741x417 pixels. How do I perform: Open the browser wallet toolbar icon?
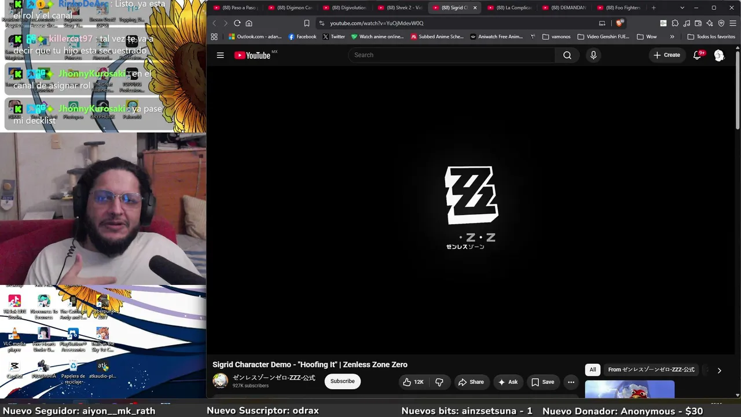(698, 23)
